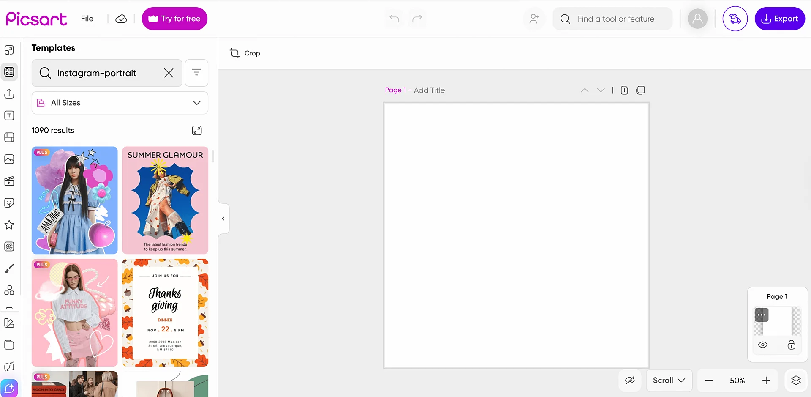Screen dimensions: 811x397
Task: Choose the Thanksgiving Dinner template
Action: click(165, 312)
